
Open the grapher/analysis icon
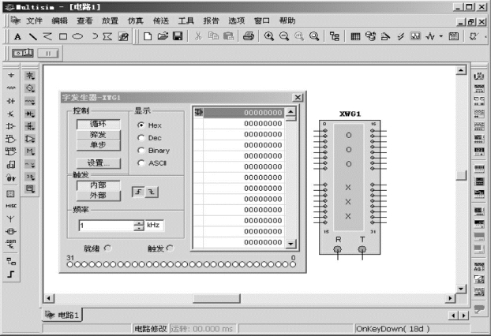coord(415,36)
